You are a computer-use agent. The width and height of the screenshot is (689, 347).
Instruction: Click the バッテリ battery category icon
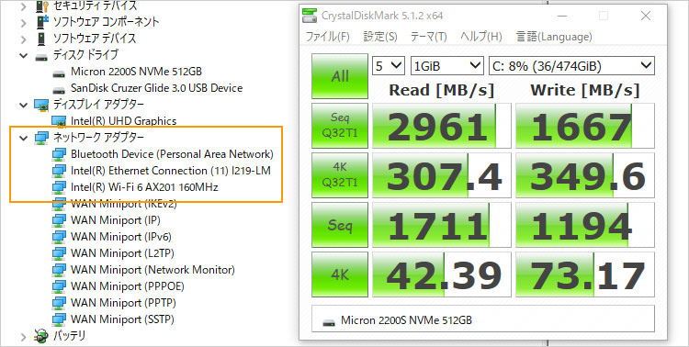click(41, 336)
